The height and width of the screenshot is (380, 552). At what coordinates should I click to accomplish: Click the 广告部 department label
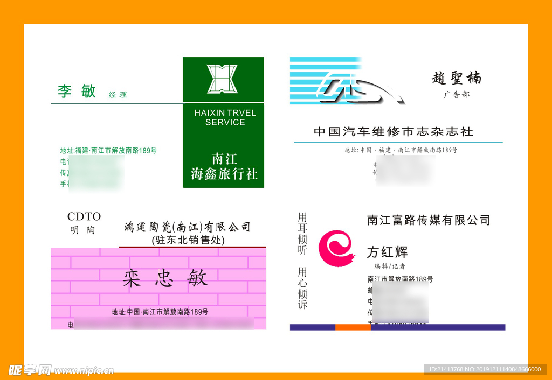[x=456, y=95]
